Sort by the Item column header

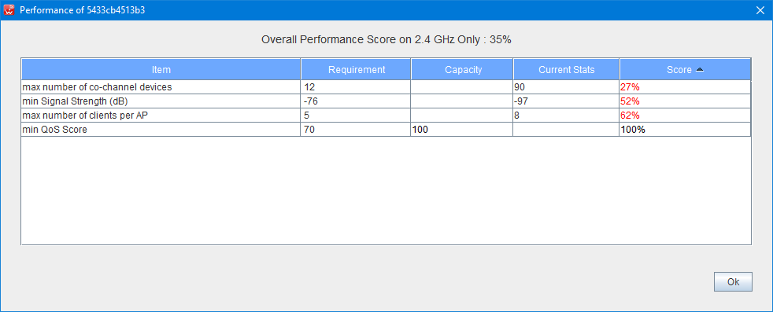[x=161, y=69]
